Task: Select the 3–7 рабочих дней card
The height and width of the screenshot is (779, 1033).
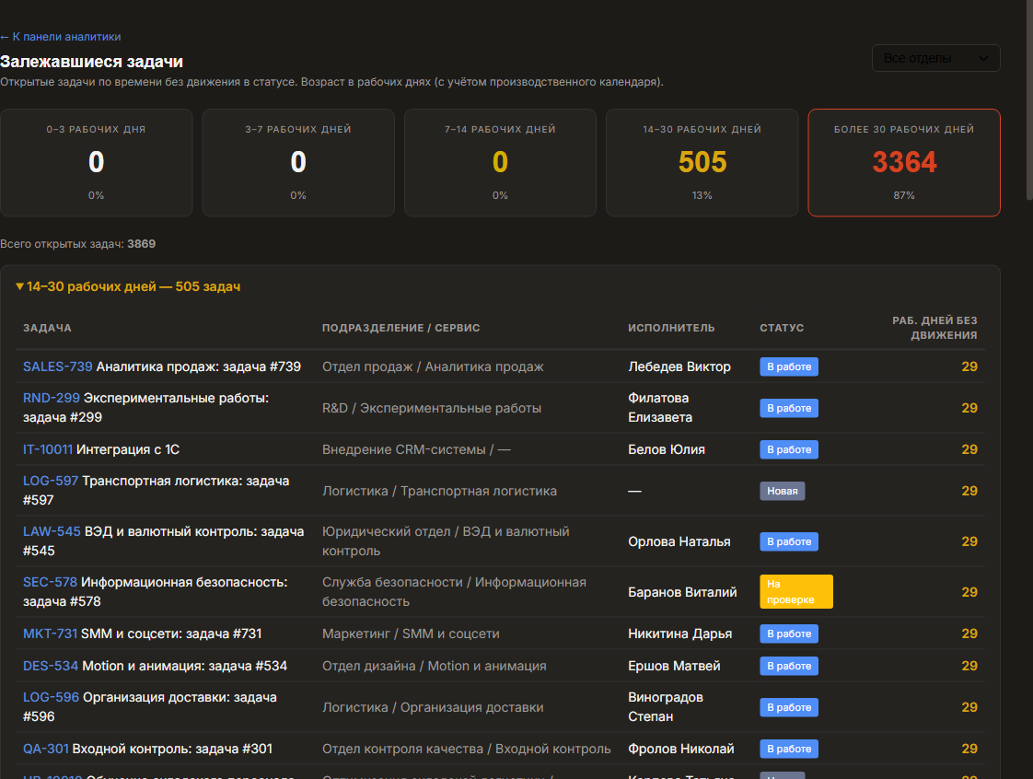Action: (x=298, y=163)
